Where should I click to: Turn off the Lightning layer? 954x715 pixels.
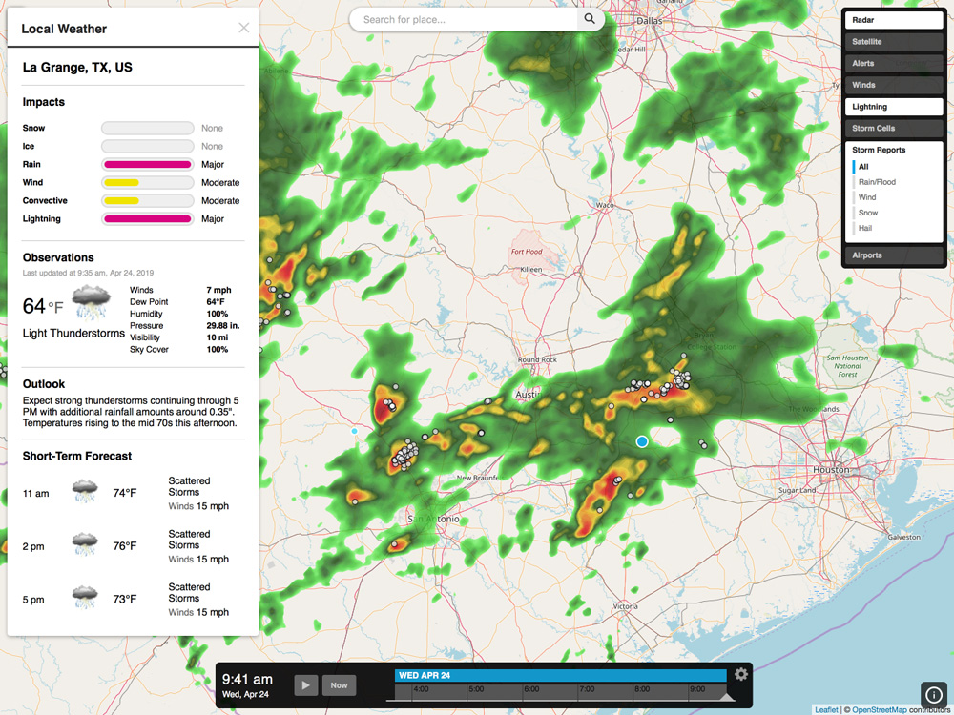point(893,106)
